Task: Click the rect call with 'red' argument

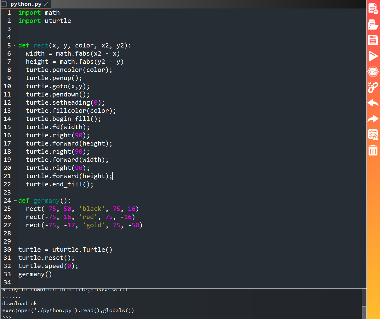Action: point(80,217)
